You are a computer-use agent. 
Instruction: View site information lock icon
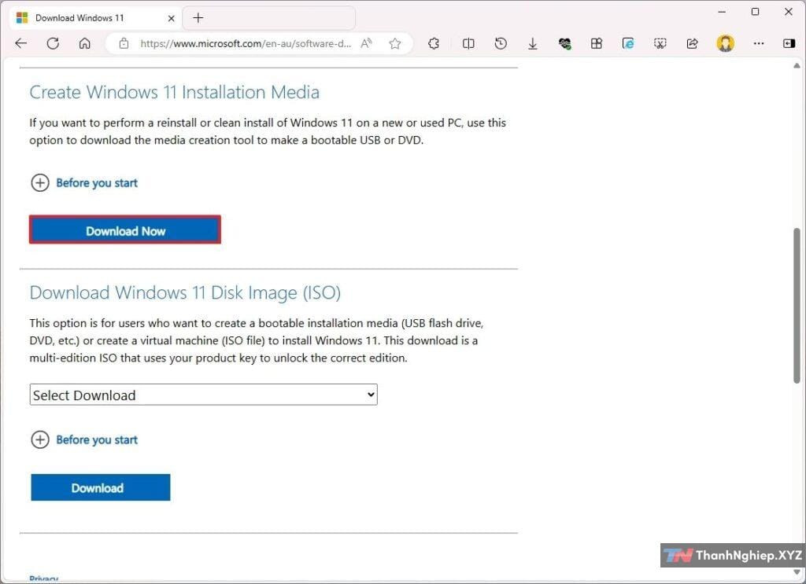pos(124,43)
